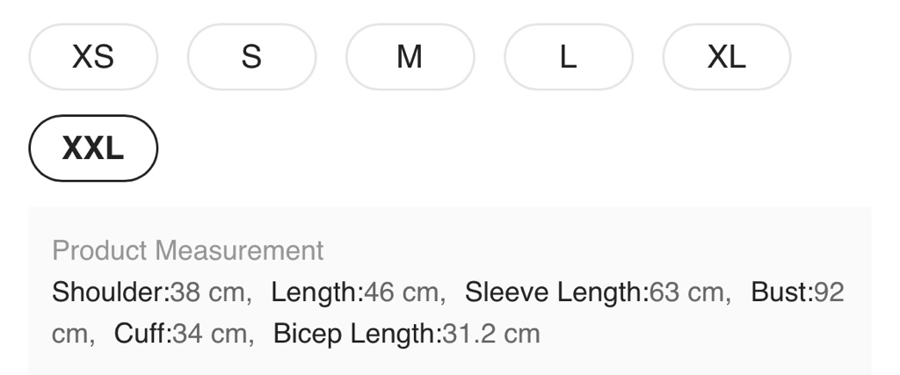This screenshot has height=375, width=900.
Task: Choose size S
Action: tap(251, 57)
